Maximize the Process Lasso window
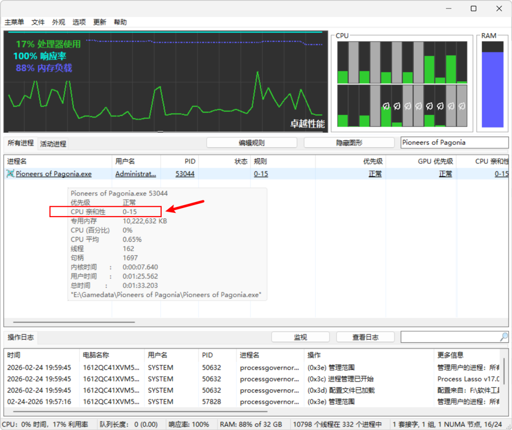This screenshot has width=512, height=430. tap(474, 9)
